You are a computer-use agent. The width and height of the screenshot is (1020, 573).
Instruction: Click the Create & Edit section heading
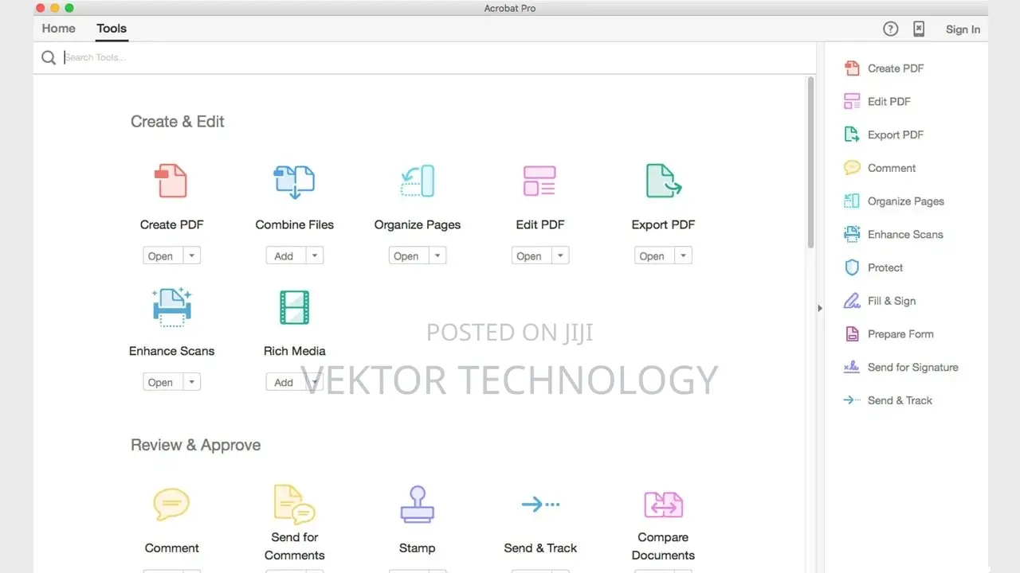point(178,122)
